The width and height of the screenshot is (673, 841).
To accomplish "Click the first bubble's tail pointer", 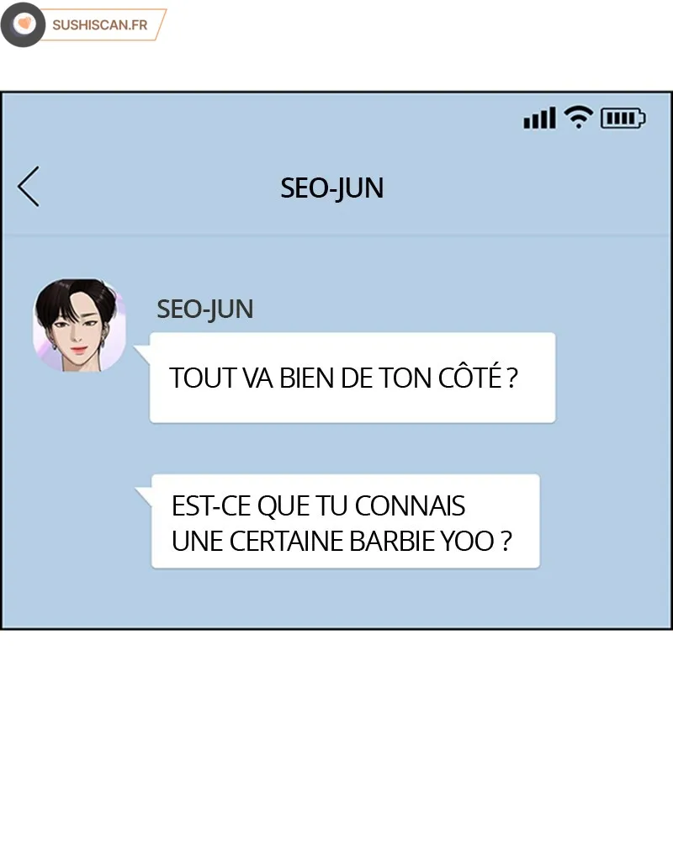I will (x=142, y=355).
